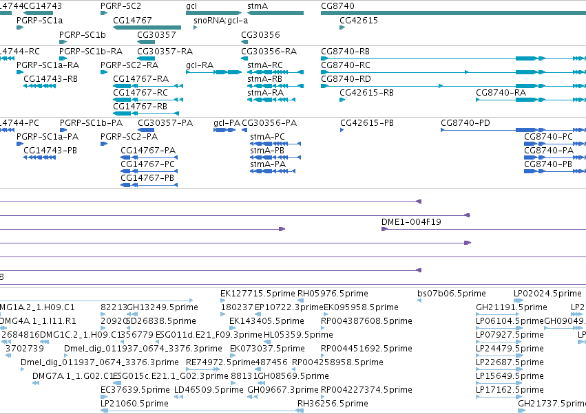586x414 pixels.
Task: Click the CG8740 gene label
Action: pos(337,6)
